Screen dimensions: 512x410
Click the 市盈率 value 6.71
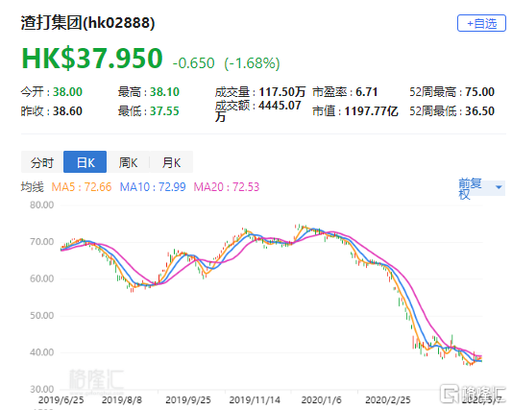point(366,92)
